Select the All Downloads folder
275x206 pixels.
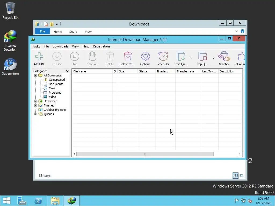coord(53,75)
